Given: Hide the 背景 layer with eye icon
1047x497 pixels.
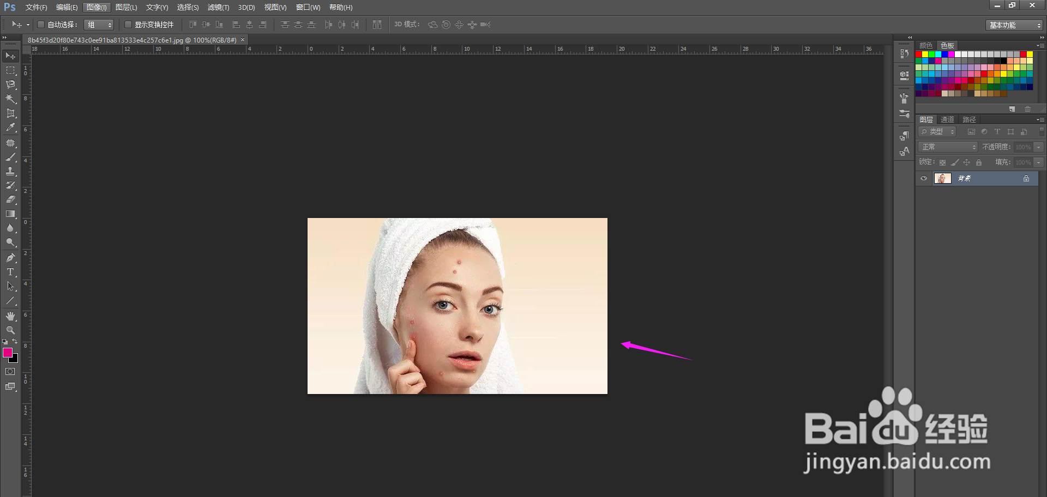Looking at the screenshot, I should click(924, 178).
